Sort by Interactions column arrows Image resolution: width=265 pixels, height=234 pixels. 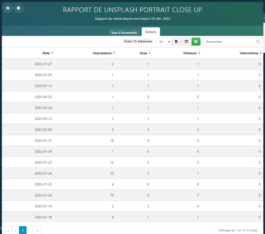pos(261,53)
